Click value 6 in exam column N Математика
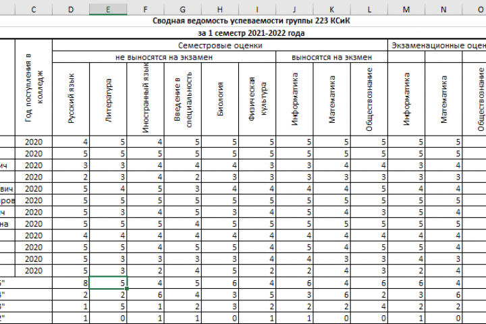Viewport: 486px width, 324px height. point(443,294)
